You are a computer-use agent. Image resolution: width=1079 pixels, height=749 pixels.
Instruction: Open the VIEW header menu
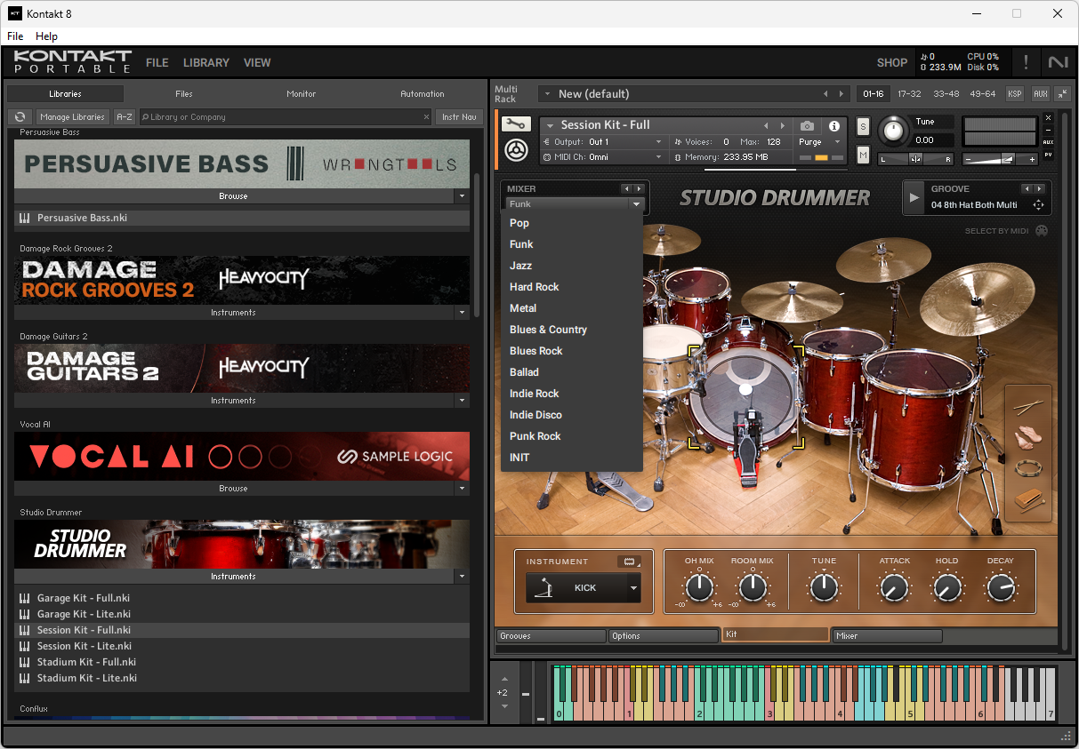(257, 63)
